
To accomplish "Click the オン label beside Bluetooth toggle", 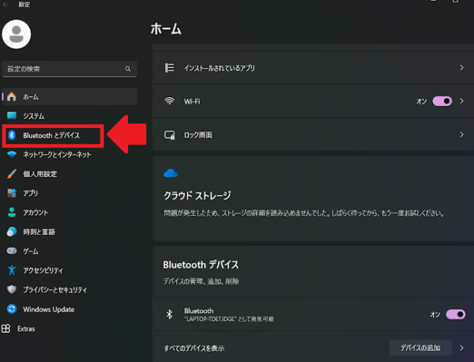I will (435, 315).
